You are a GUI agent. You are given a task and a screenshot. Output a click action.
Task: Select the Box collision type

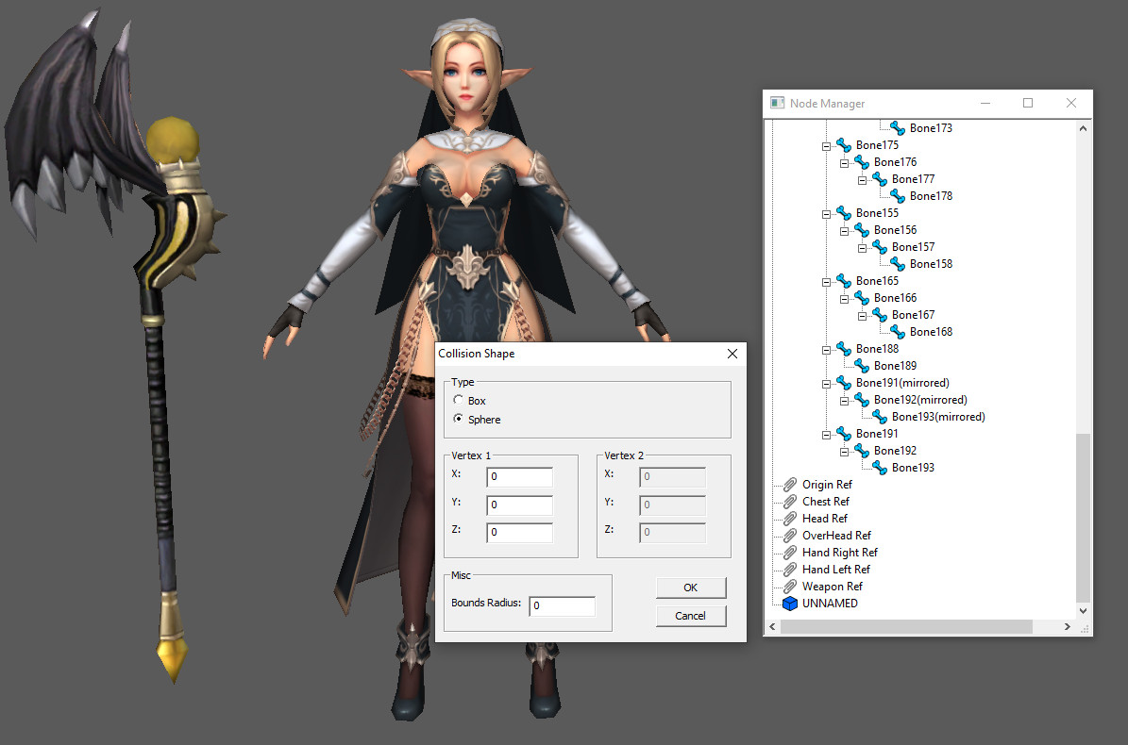[458, 400]
